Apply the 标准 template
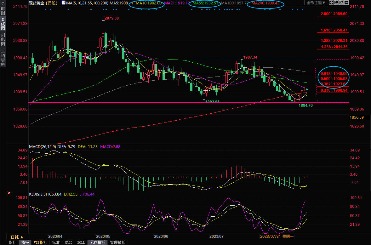 56,242
